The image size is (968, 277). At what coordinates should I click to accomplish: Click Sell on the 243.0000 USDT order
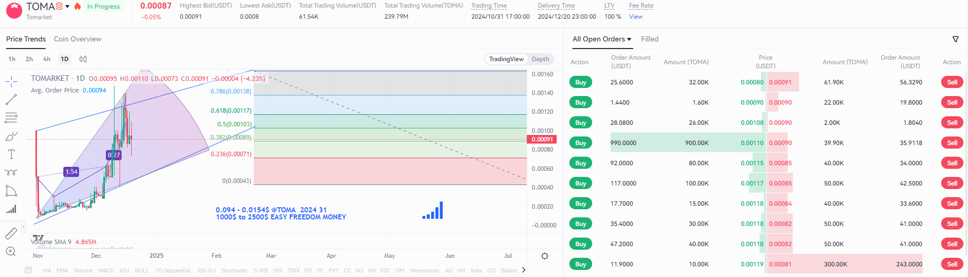(x=952, y=264)
